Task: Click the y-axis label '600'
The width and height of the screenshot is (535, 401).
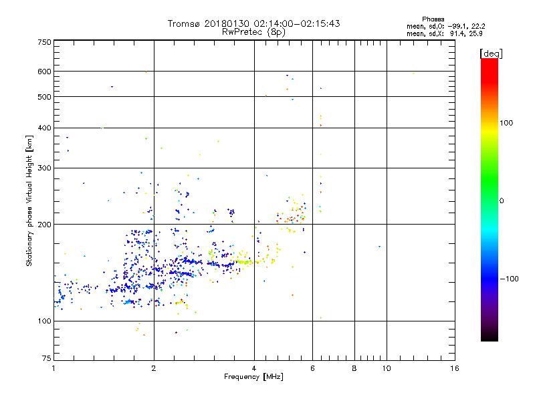Action: click(x=44, y=72)
